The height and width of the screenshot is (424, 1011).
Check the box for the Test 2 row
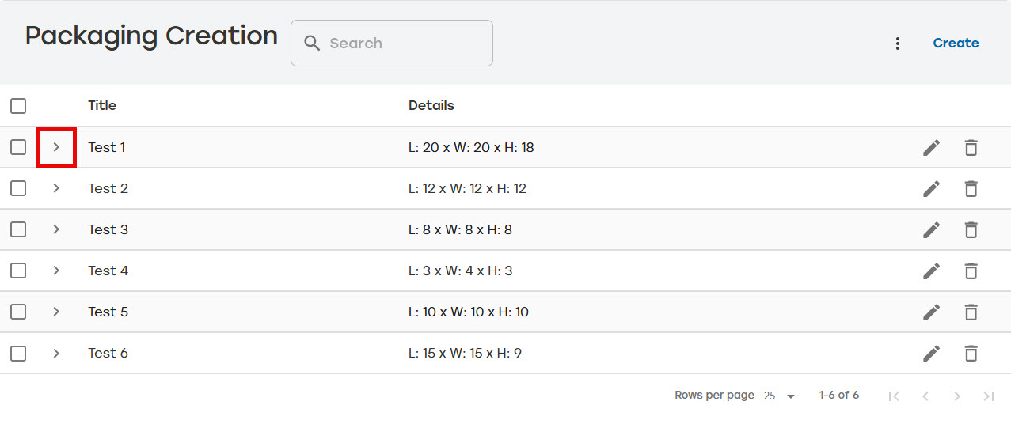tap(18, 188)
